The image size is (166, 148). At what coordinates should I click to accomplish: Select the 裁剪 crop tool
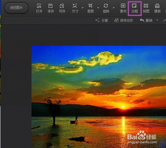click(90, 8)
